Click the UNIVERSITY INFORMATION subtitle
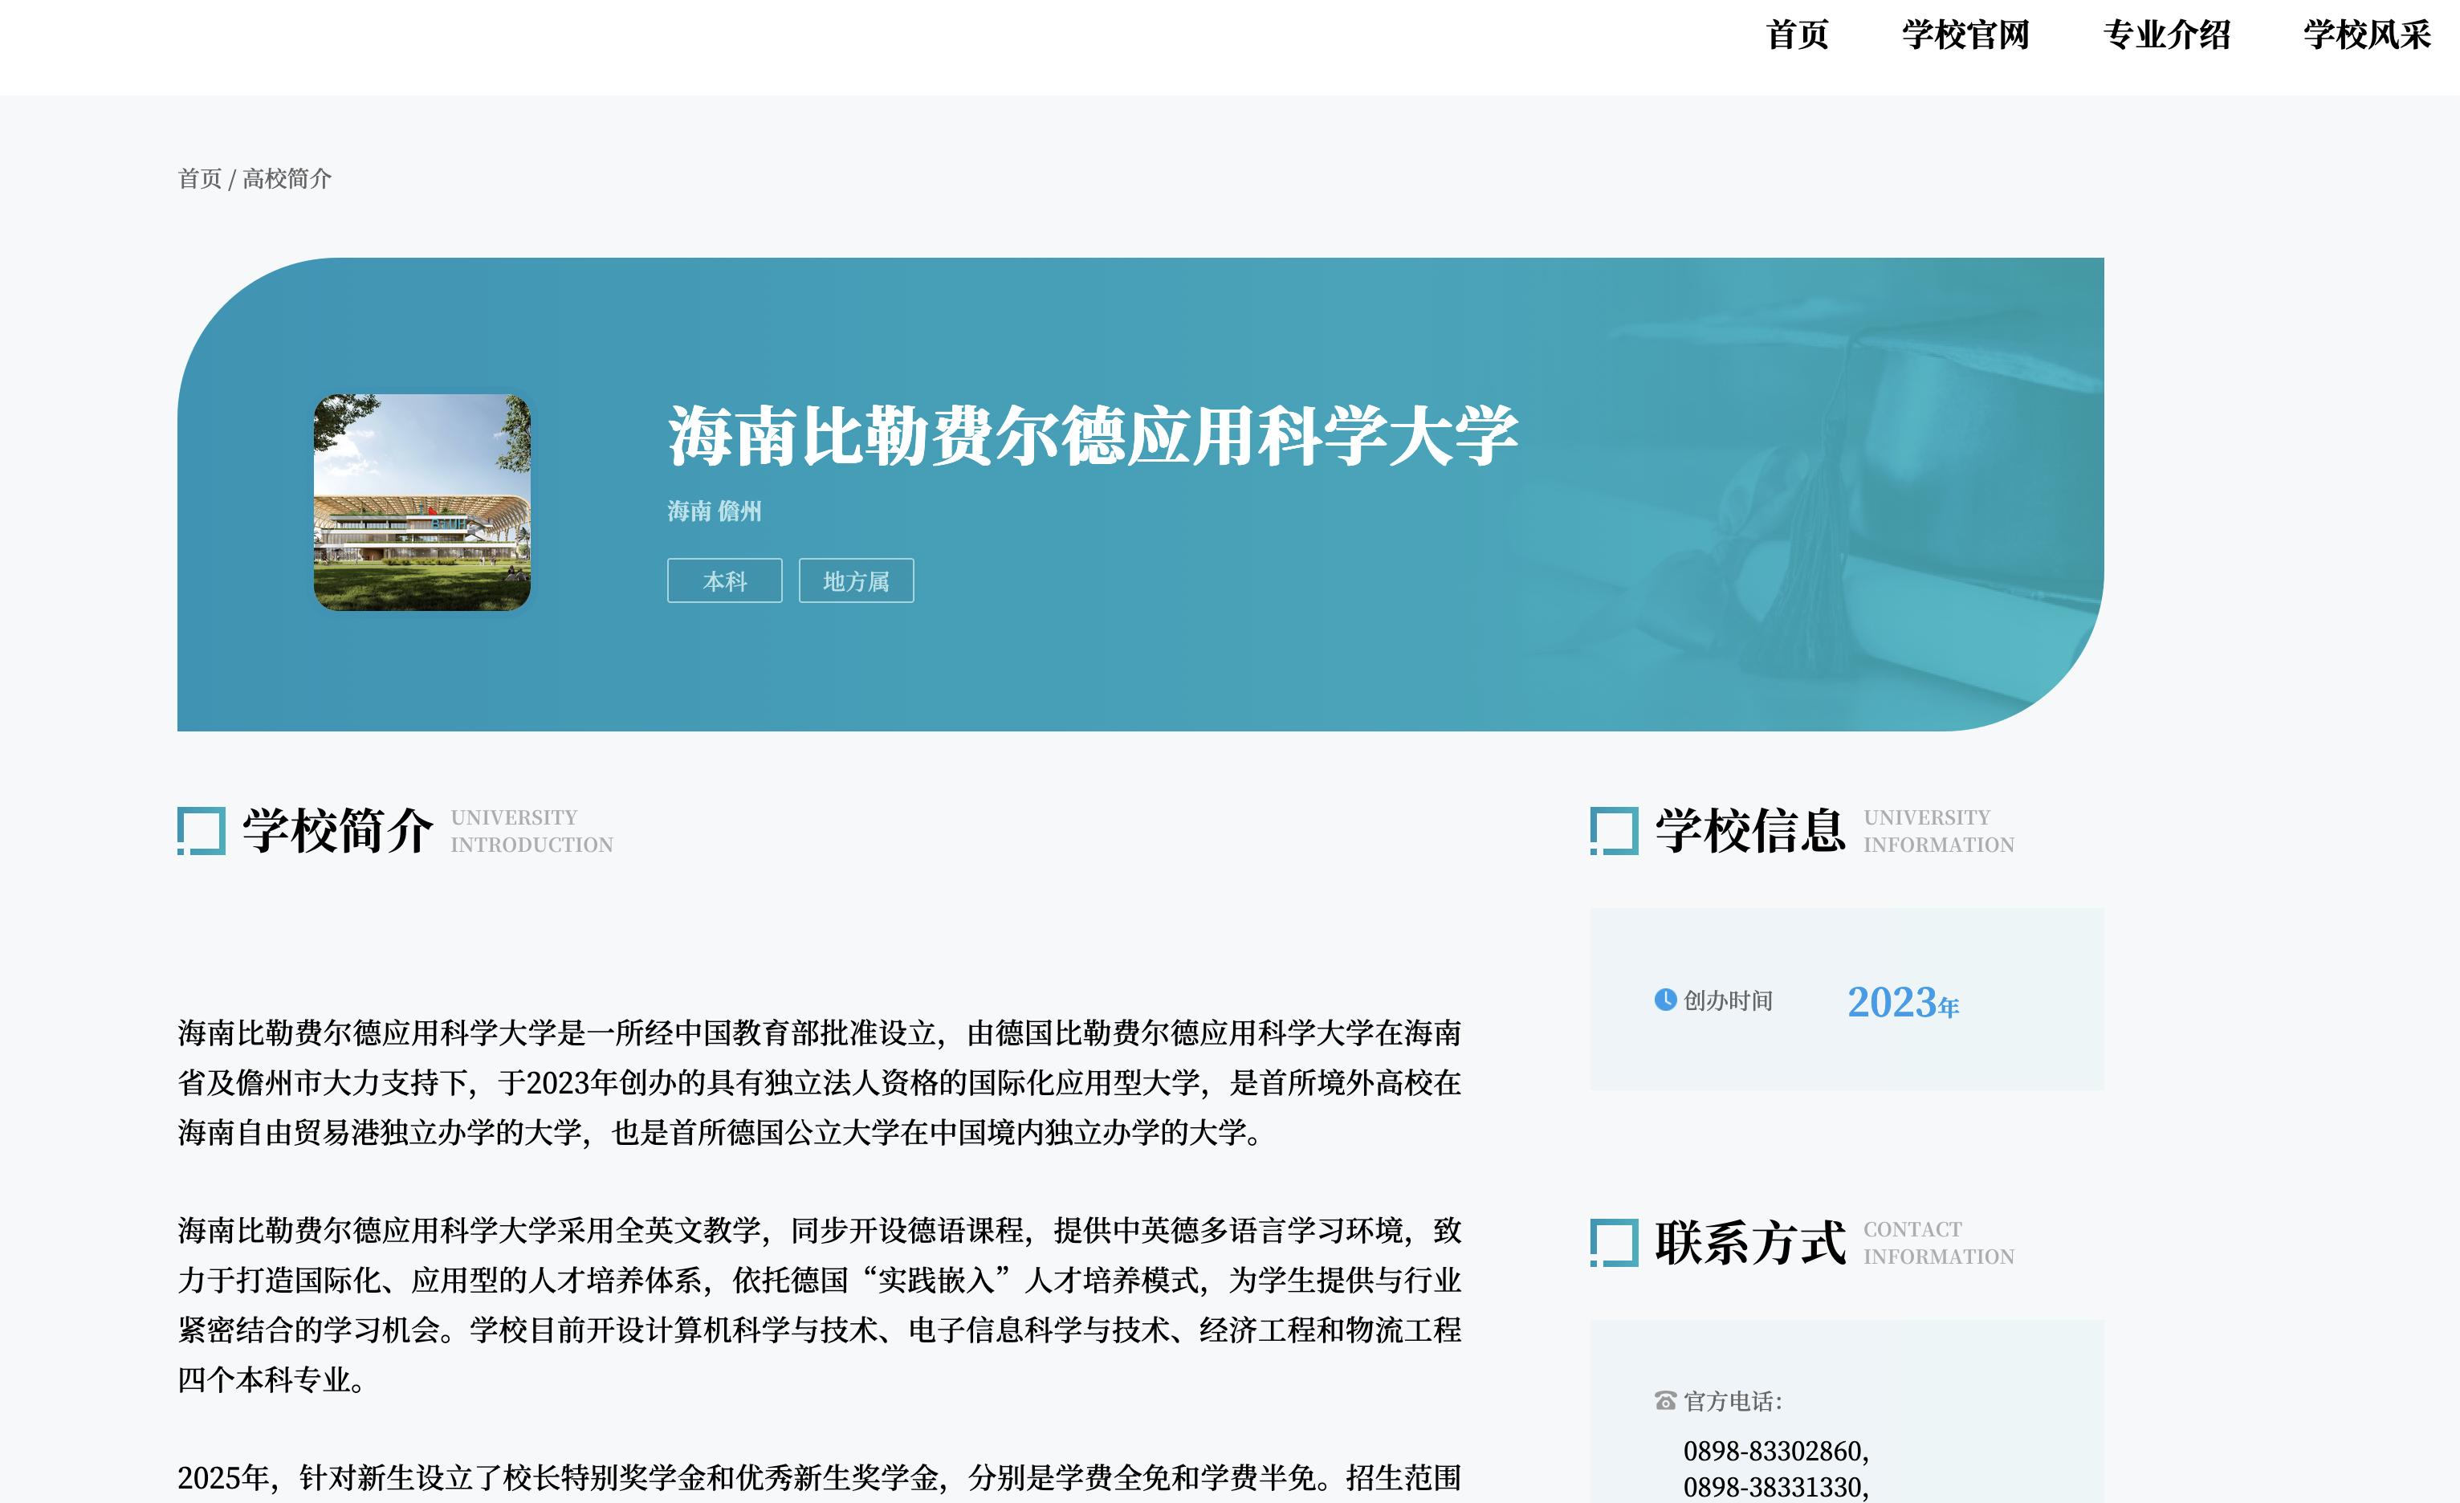This screenshot has width=2460, height=1503. 1939,831
